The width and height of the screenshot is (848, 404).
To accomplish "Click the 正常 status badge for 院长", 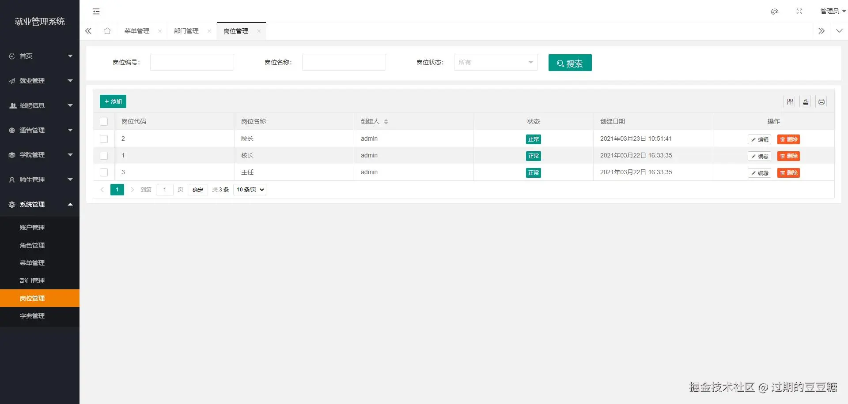I will click(534, 139).
